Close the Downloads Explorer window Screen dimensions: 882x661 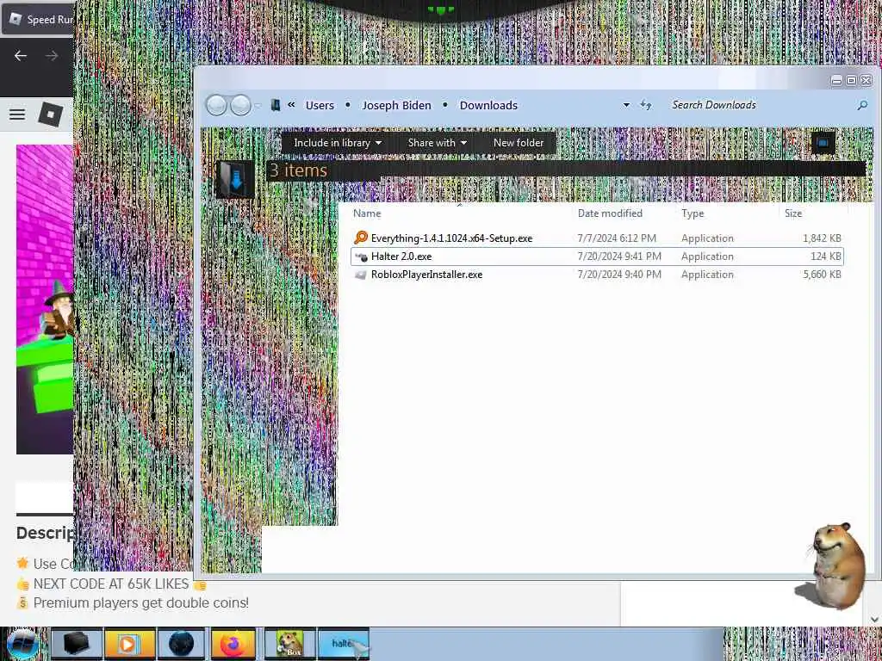pyautogui.click(x=866, y=81)
